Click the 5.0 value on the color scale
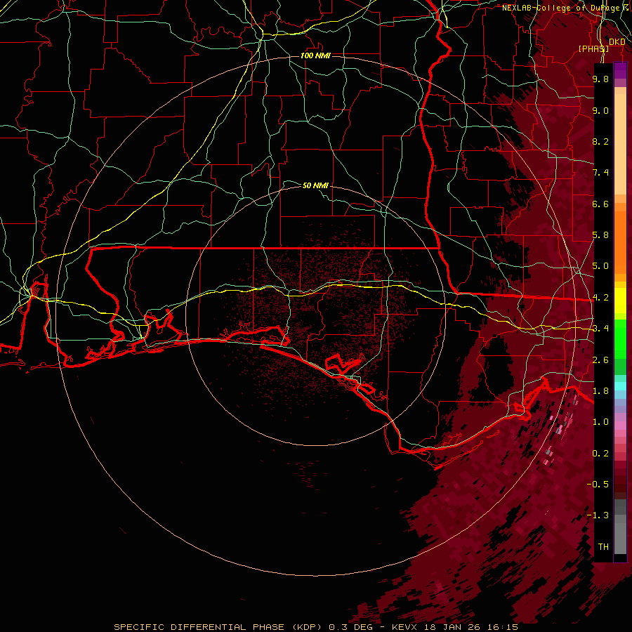 click(x=600, y=266)
